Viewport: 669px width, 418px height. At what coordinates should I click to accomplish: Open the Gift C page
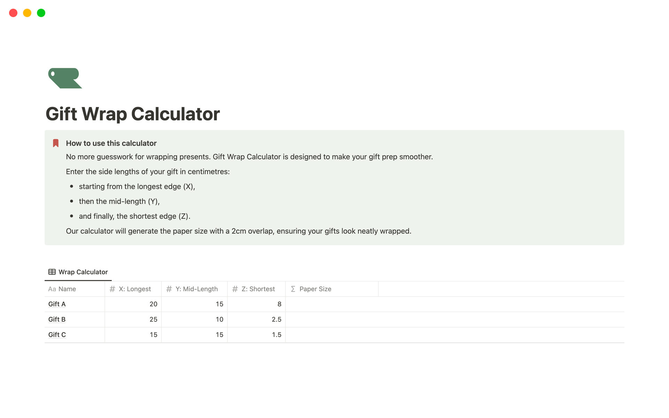(57, 334)
